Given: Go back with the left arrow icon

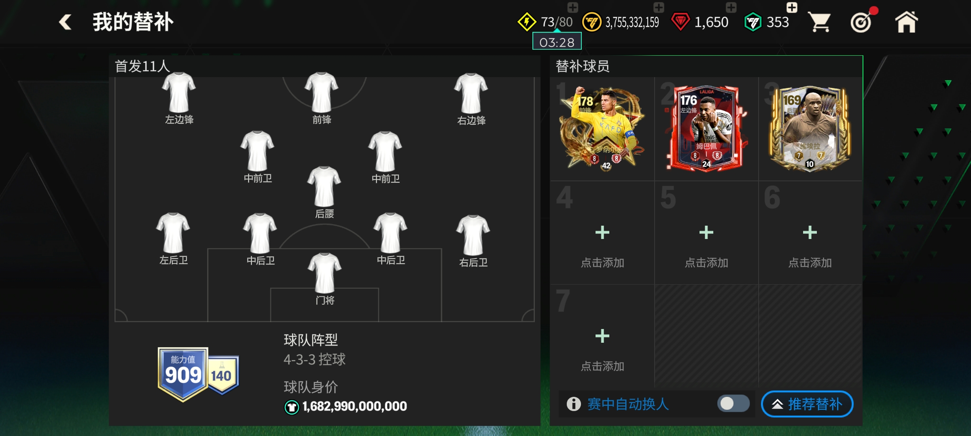Looking at the screenshot, I should click(x=65, y=22).
